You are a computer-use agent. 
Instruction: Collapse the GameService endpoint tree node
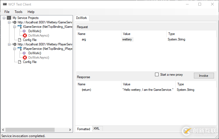click(x=9, y=22)
